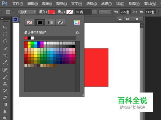161x120 pixels.
Task: Select the Gradient tool
Action: click(5, 104)
